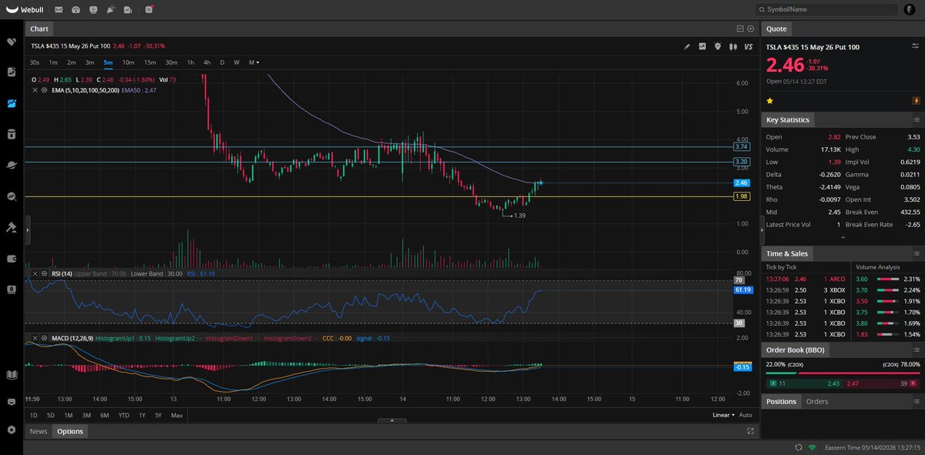This screenshot has height=455, width=925.
Task: Open the Order Book list menu
Action: (916, 350)
